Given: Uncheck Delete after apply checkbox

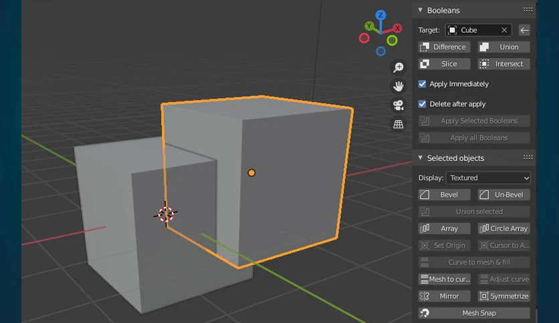Looking at the screenshot, I should click(x=422, y=104).
